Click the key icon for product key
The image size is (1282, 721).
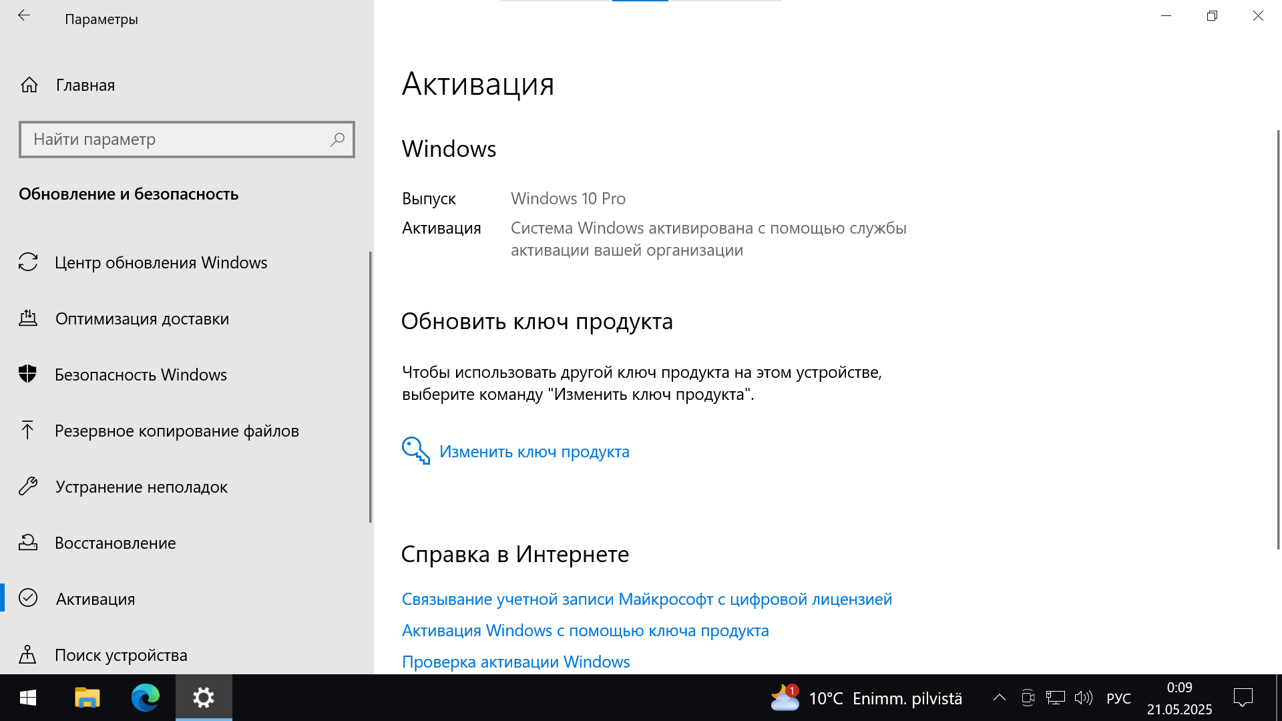click(416, 451)
